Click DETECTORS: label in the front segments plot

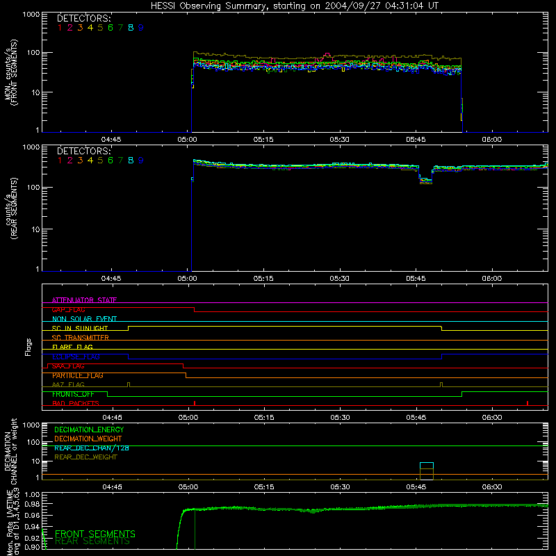(84, 19)
